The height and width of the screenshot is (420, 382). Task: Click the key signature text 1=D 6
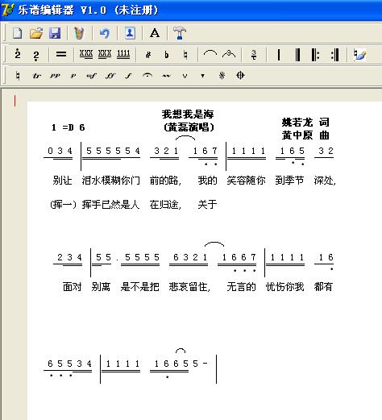point(69,127)
